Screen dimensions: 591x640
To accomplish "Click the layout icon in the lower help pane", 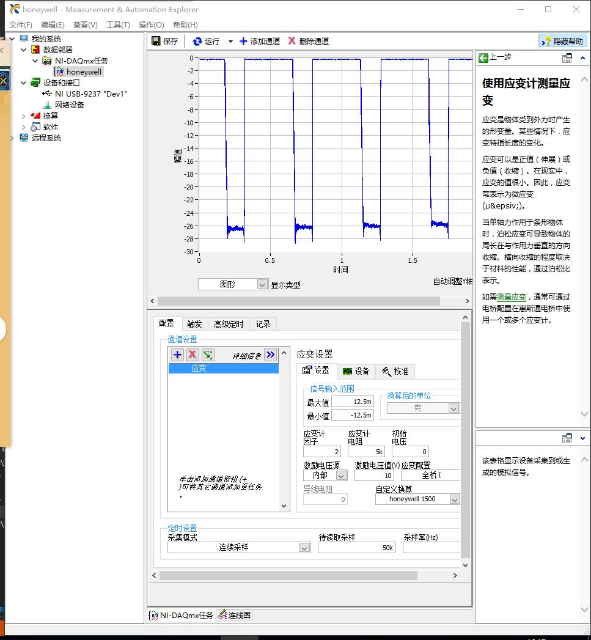I will point(567,438).
